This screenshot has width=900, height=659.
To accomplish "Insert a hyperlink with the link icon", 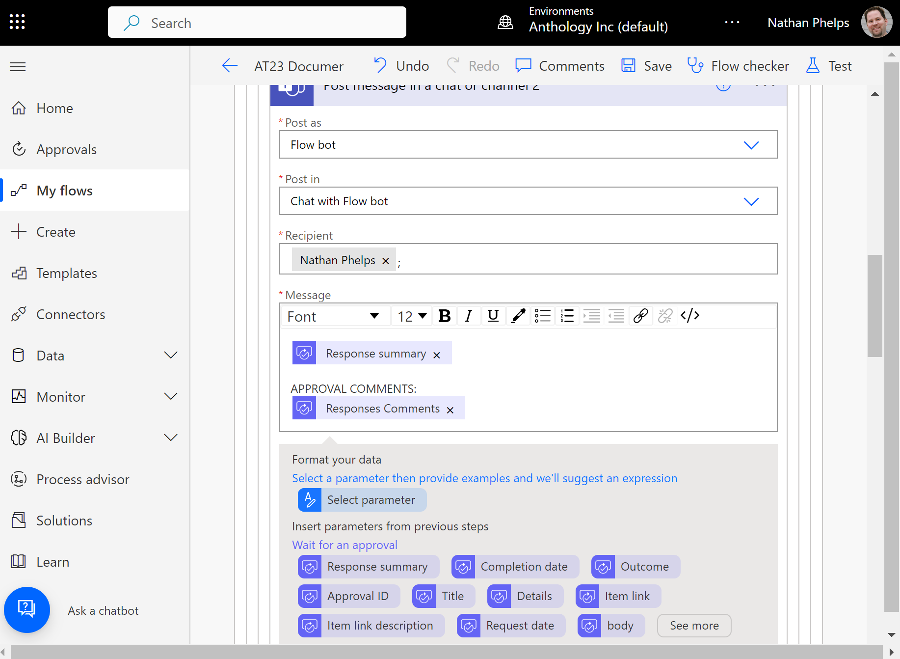I will tap(641, 316).
